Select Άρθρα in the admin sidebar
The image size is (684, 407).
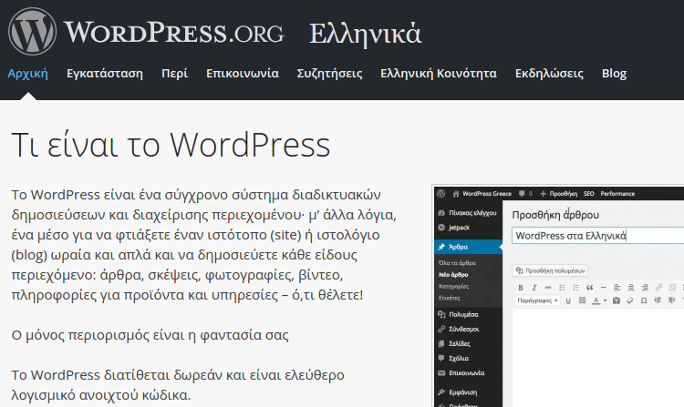click(468, 247)
